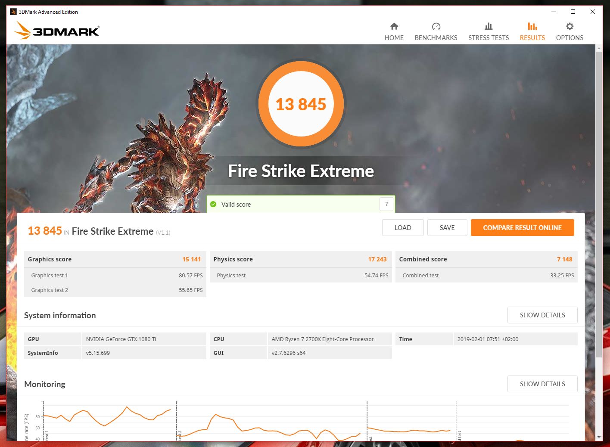Viewport: 610px width, 447px height.
Task: Click the Home house icon
Action: point(394,26)
